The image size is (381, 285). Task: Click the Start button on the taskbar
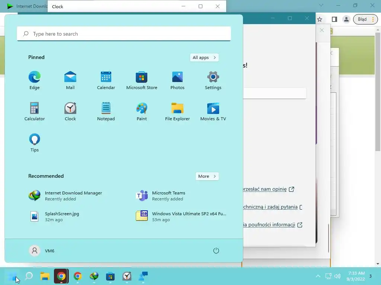pos(12,276)
